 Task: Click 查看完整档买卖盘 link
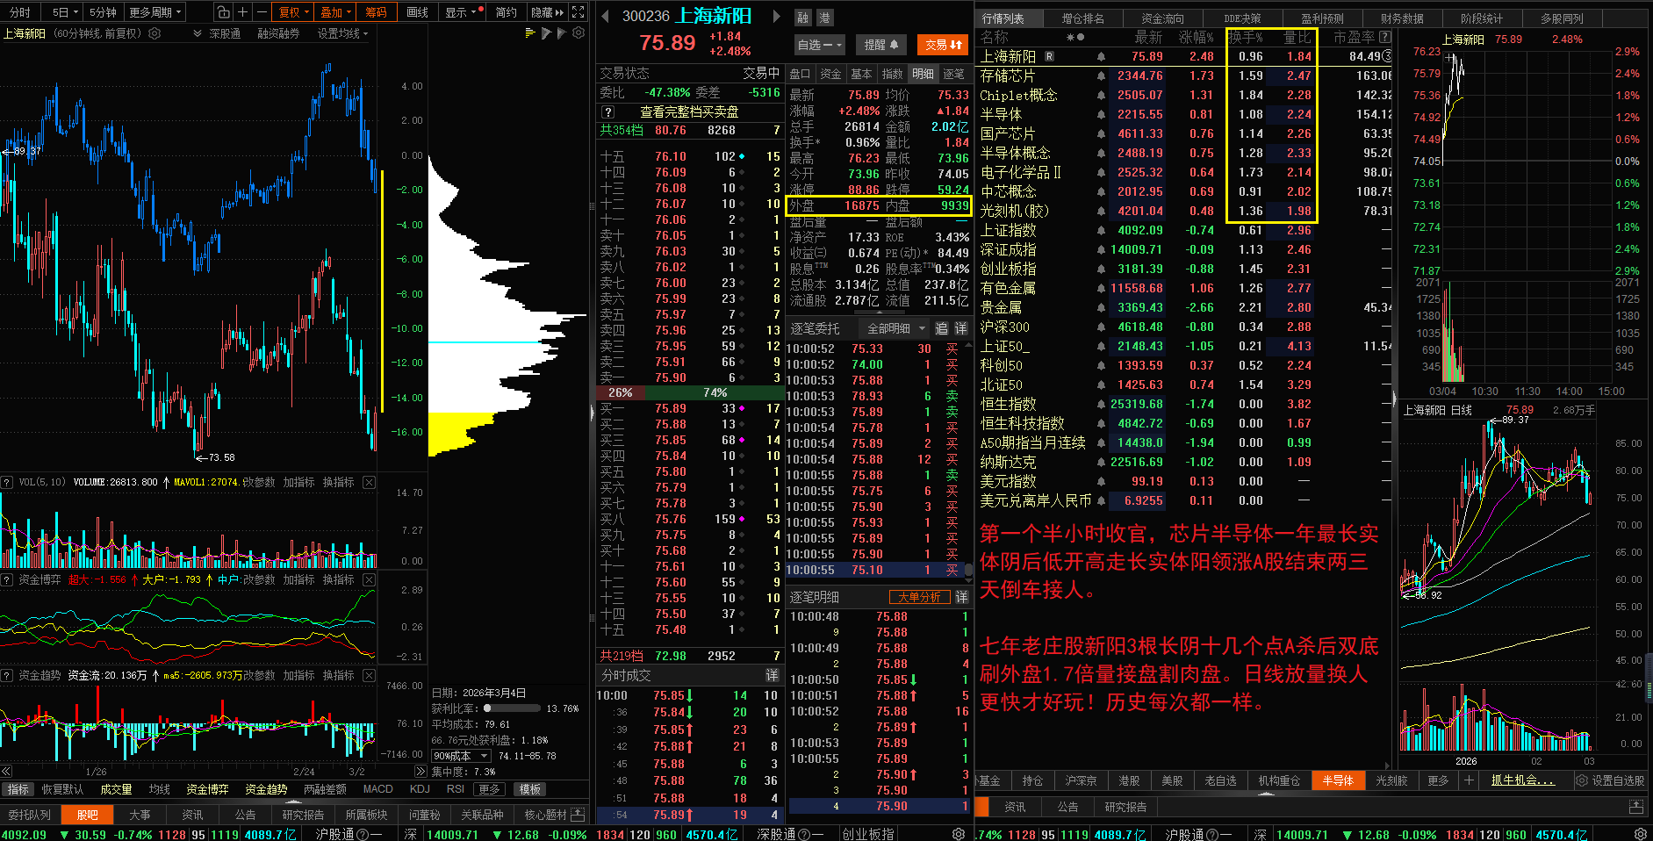tap(689, 112)
